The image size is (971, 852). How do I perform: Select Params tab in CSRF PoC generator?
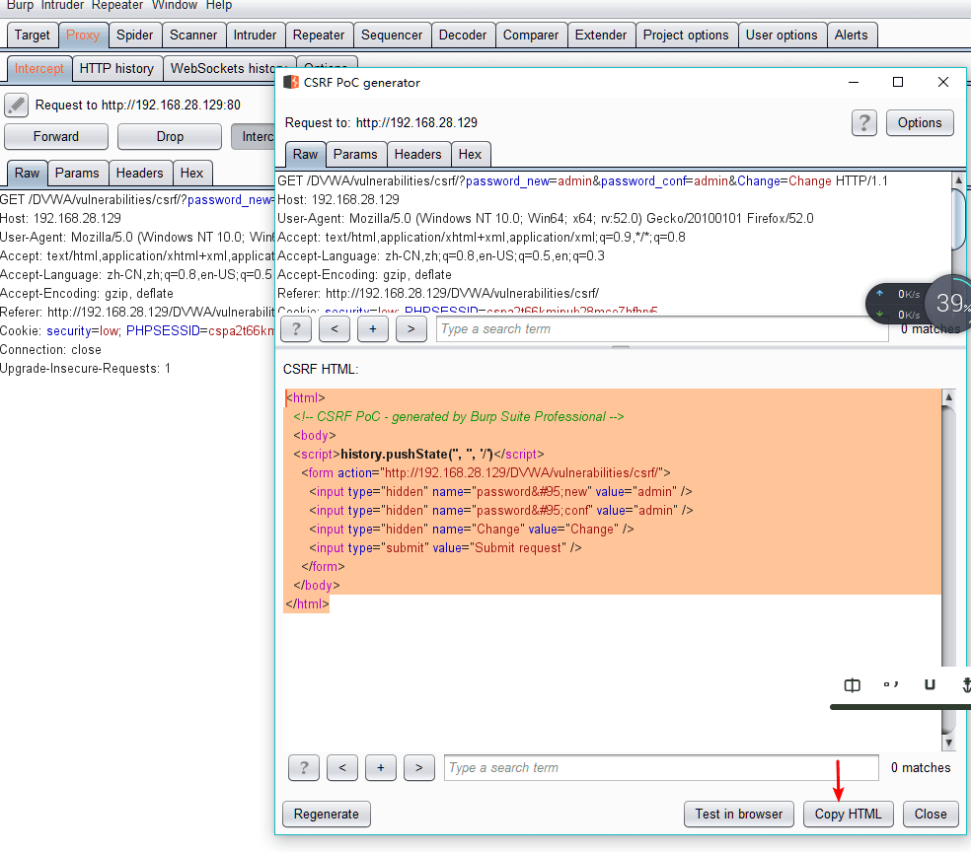[x=355, y=155]
